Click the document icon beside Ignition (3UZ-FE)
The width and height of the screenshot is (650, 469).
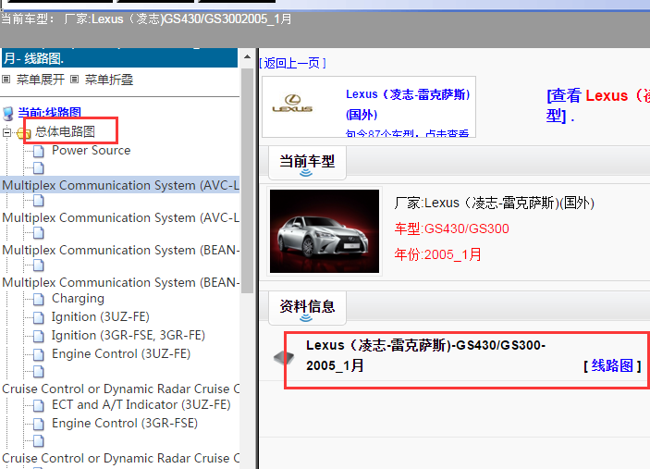(x=39, y=317)
